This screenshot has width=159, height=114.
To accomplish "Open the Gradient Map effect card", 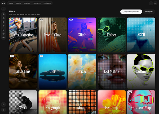I will coord(141,102).
